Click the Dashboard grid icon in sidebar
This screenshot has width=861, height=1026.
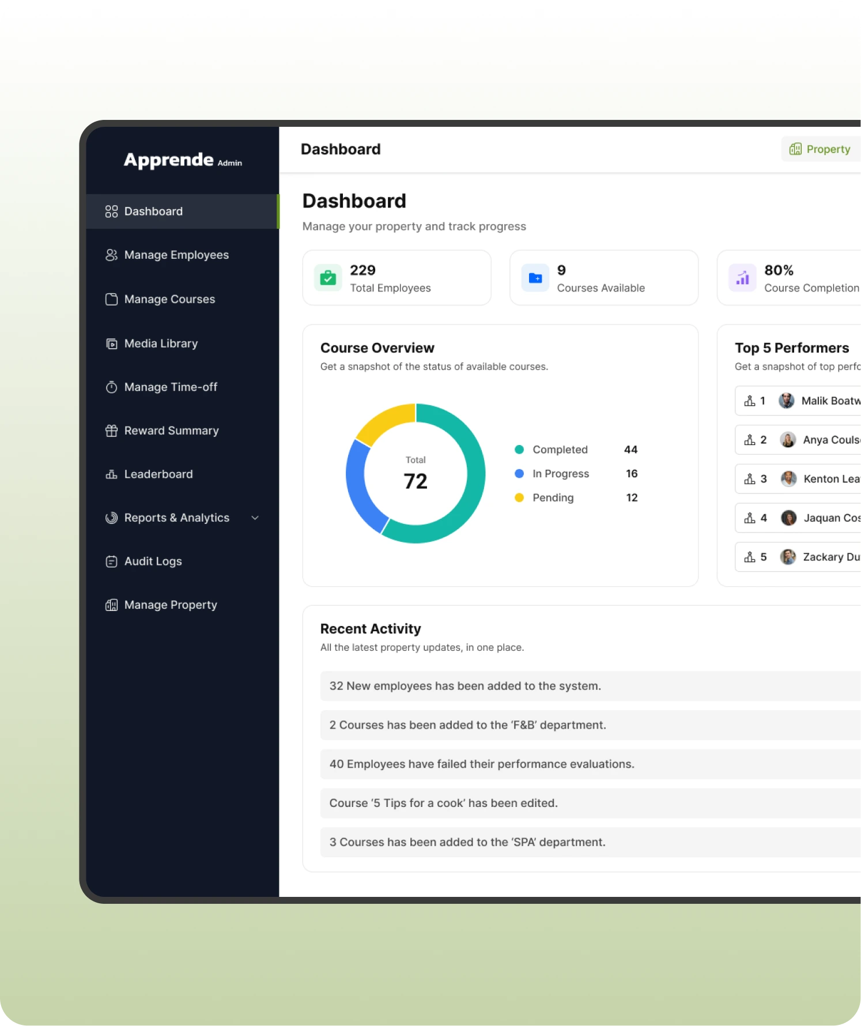tap(111, 212)
